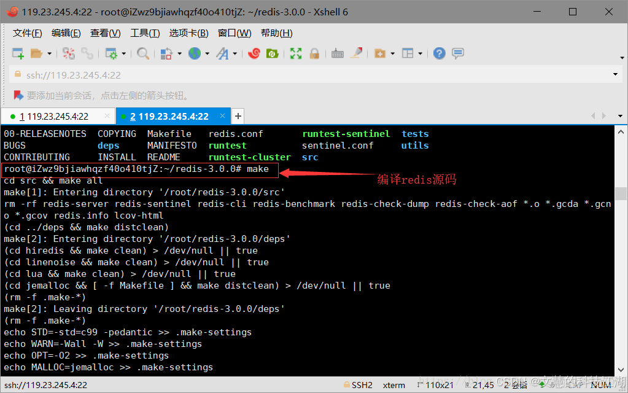This screenshot has height=393, width=628.
Task: Click runtest-sentinel in terminal listing
Action: click(x=346, y=134)
